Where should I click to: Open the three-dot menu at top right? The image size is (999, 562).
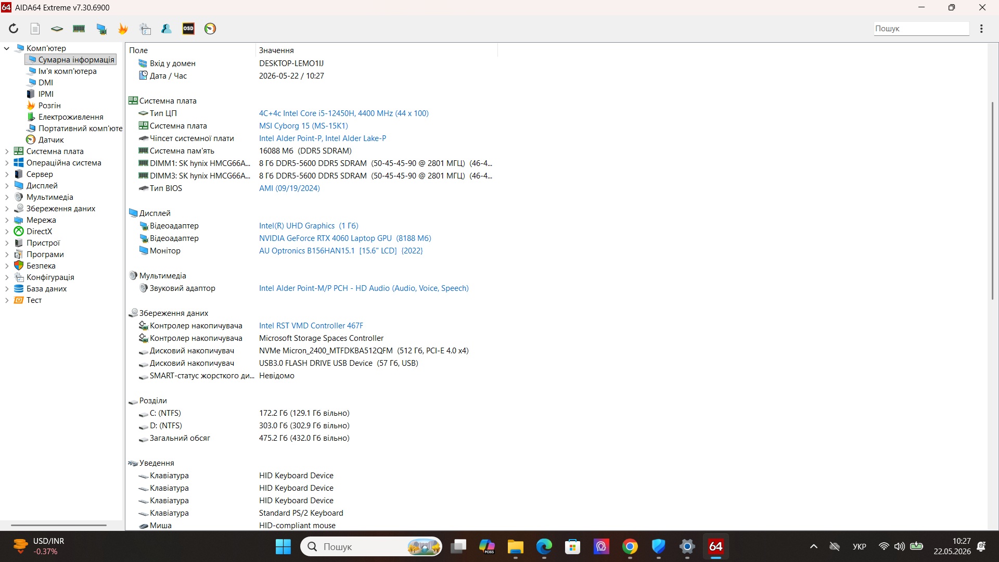(x=981, y=29)
